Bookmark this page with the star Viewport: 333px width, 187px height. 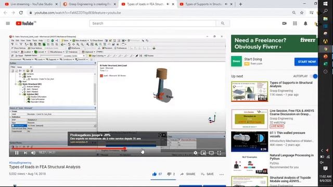pos(302,12)
